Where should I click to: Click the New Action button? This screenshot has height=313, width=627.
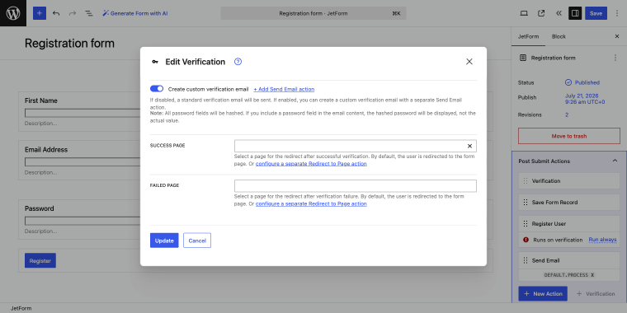tap(543, 293)
